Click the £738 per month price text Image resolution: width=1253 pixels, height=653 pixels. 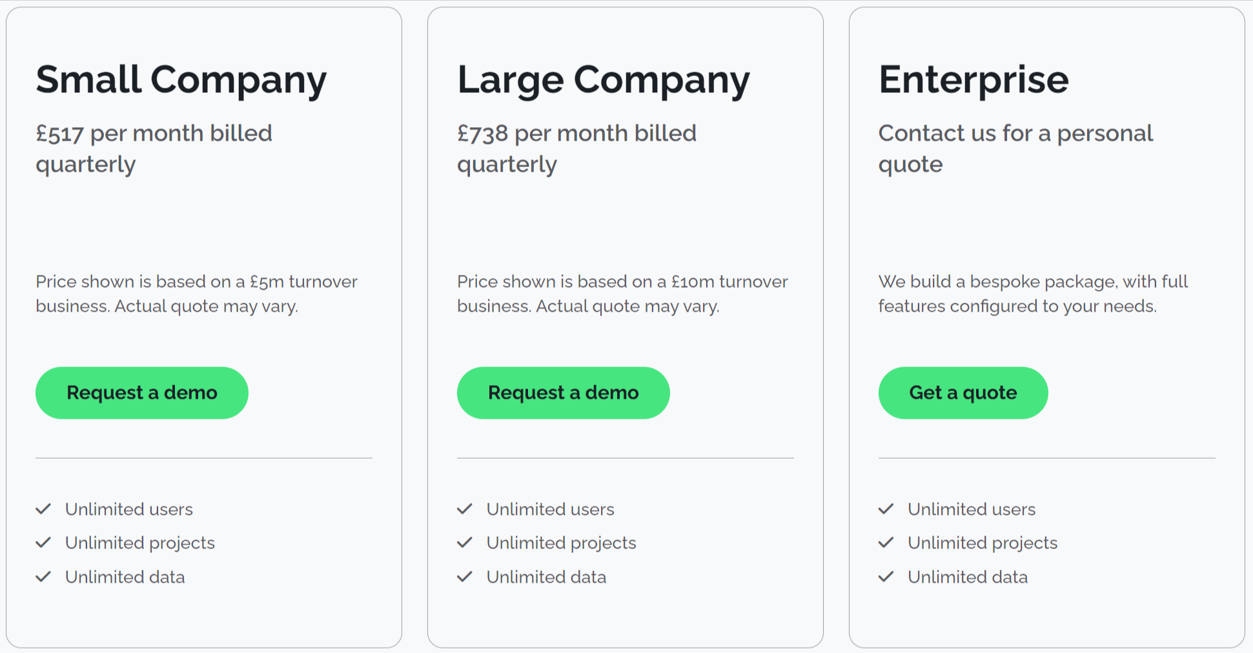(x=576, y=148)
